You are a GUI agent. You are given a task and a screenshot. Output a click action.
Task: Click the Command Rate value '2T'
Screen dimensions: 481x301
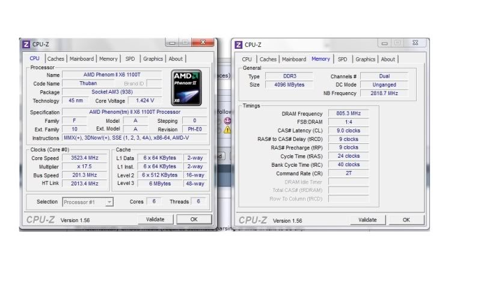(349, 173)
